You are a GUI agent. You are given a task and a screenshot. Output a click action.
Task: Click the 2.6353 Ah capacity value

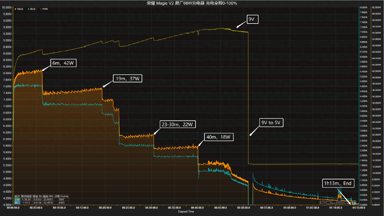pos(38,200)
